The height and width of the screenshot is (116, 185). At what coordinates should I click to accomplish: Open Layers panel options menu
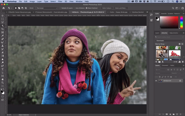(183, 65)
